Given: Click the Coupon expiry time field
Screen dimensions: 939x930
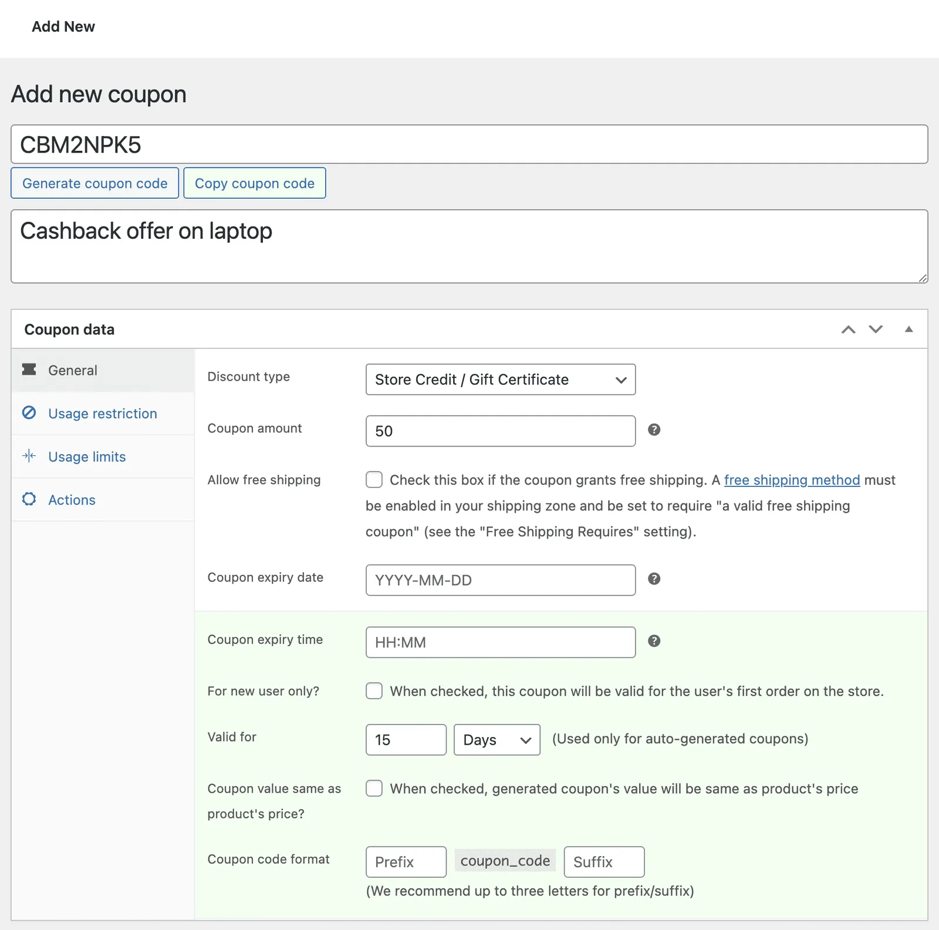Looking at the screenshot, I should click(x=501, y=642).
